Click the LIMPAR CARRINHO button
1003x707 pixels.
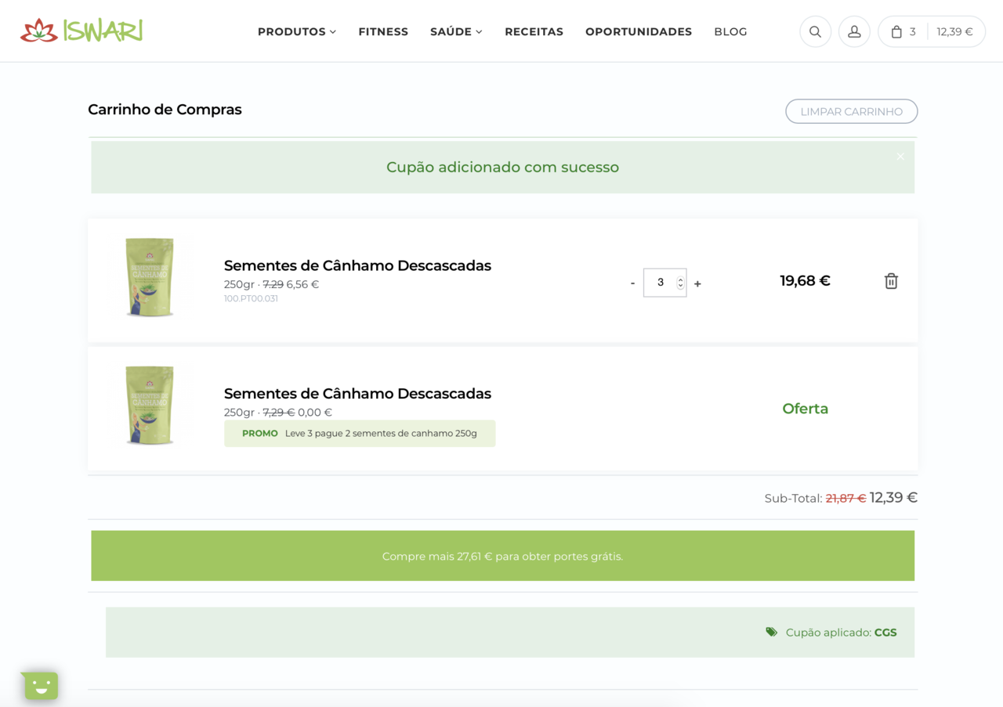[851, 111]
